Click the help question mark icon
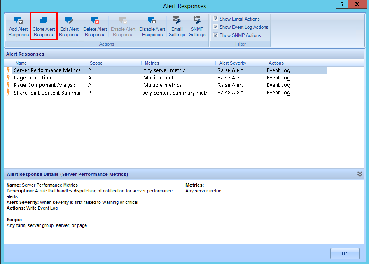The width and height of the screenshot is (369, 264). (x=342, y=4)
